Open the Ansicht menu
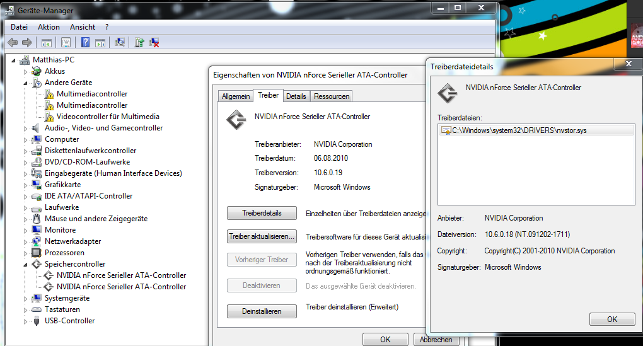The width and height of the screenshot is (643, 346). click(x=83, y=27)
